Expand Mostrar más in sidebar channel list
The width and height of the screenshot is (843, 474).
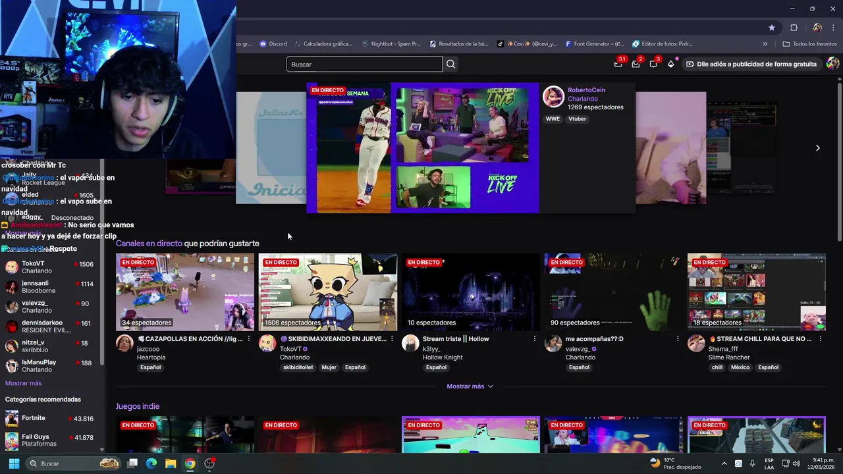click(23, 383)
